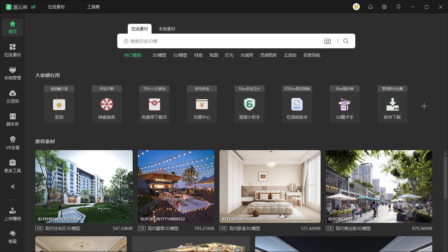This screenshot has width=448, height=252.
Task: Open the VR全景 panorama section
Action: tap(12, 142)
